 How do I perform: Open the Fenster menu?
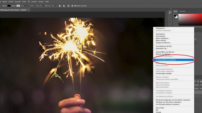point(41,2)
